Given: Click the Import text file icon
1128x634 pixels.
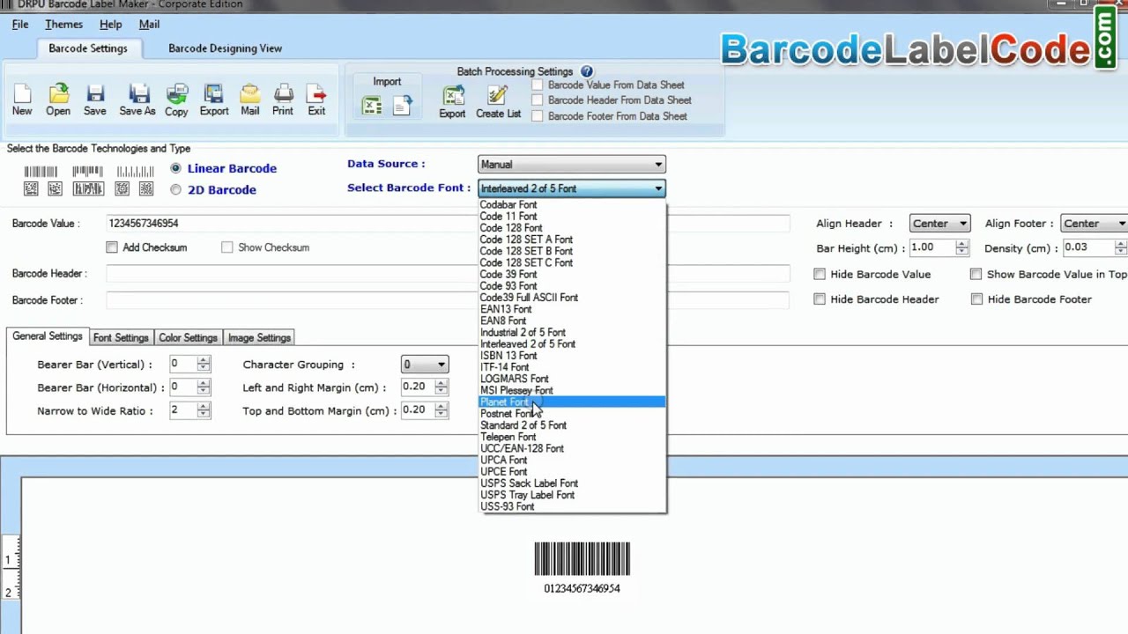Looking at the screenshot, I should [402, 107].
